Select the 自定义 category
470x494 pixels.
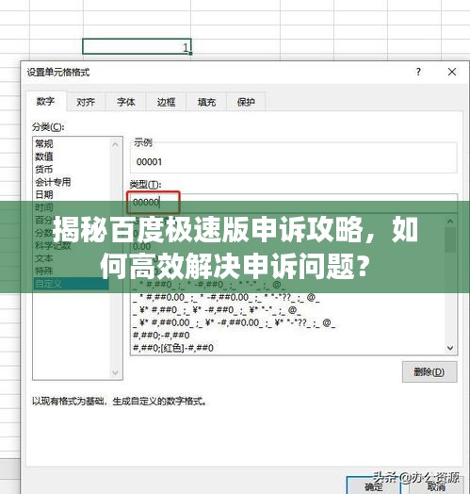click(x=72, y=284)
